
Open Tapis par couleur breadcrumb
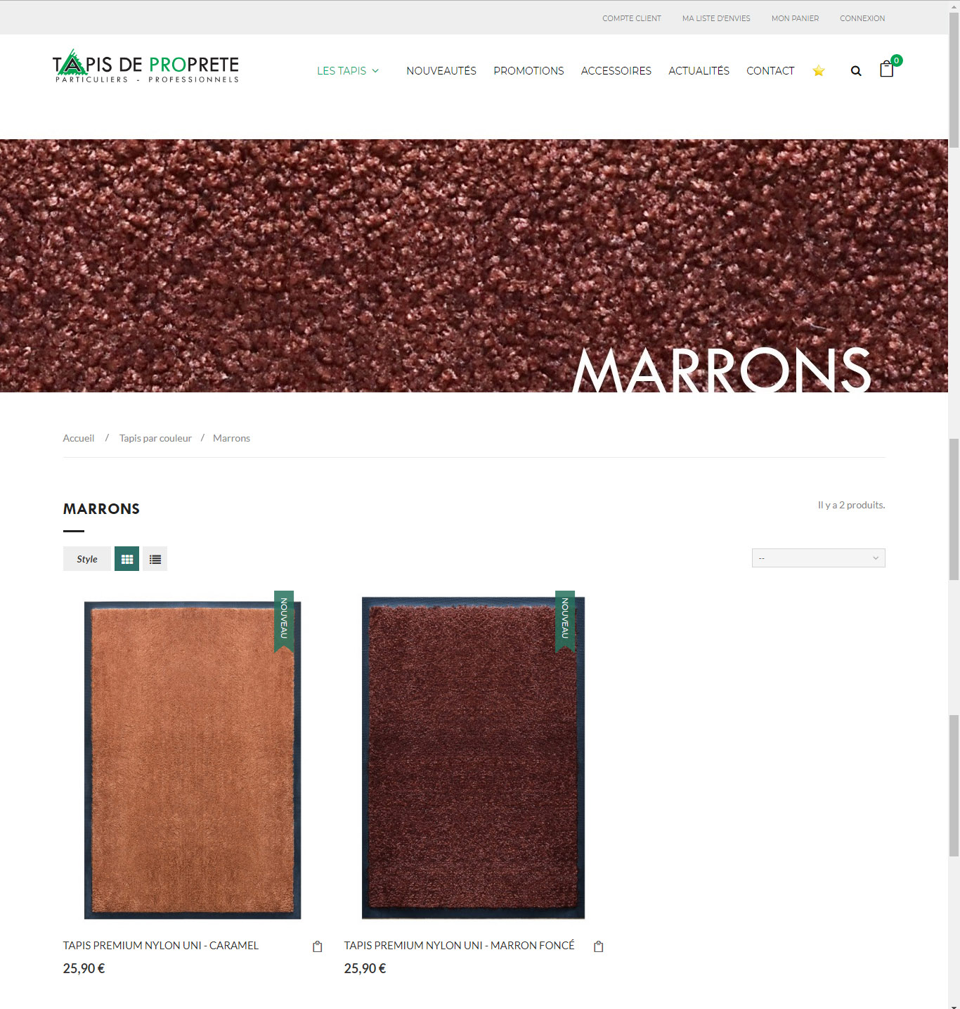click(155, 438)
